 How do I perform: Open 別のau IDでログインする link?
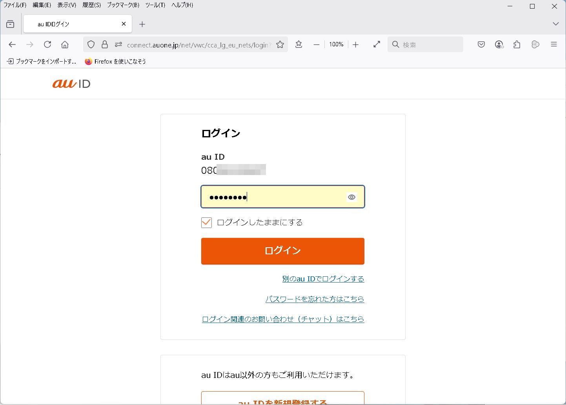click(323, 279)
